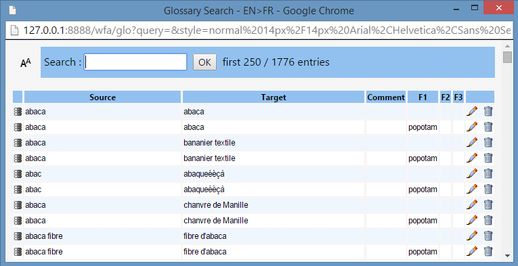Viewport: 518px width, 266px height.
Task: Click the Comment column header
Action: pos(386,97)
